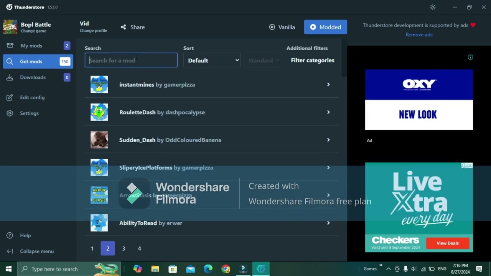This screenshot has height=276, width=491.
Task: Click the version number 1.53.0
Action: (52, 7)
